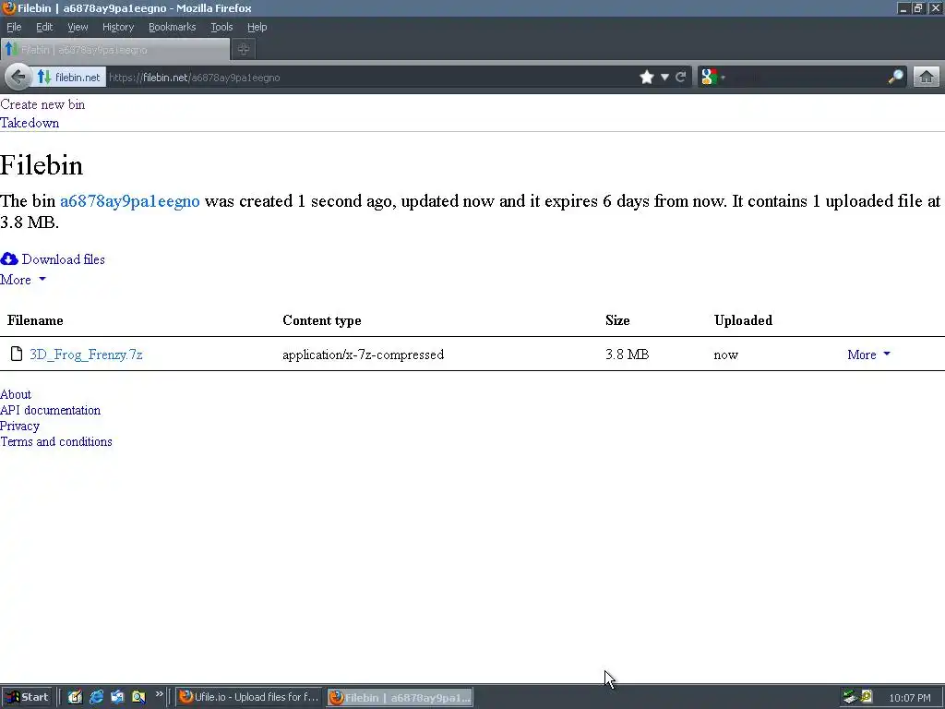Click the 'now' uploaded cell

pos(726,355)
